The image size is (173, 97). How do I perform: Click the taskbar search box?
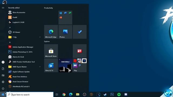coord(30,95)
